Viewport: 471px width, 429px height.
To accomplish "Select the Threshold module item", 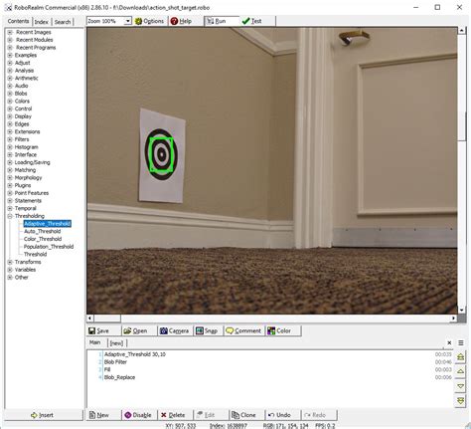I will (36, 254).
